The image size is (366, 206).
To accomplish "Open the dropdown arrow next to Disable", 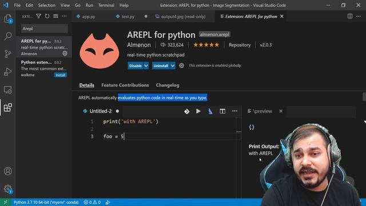I will pyautogui.click(x=146, y=66).
